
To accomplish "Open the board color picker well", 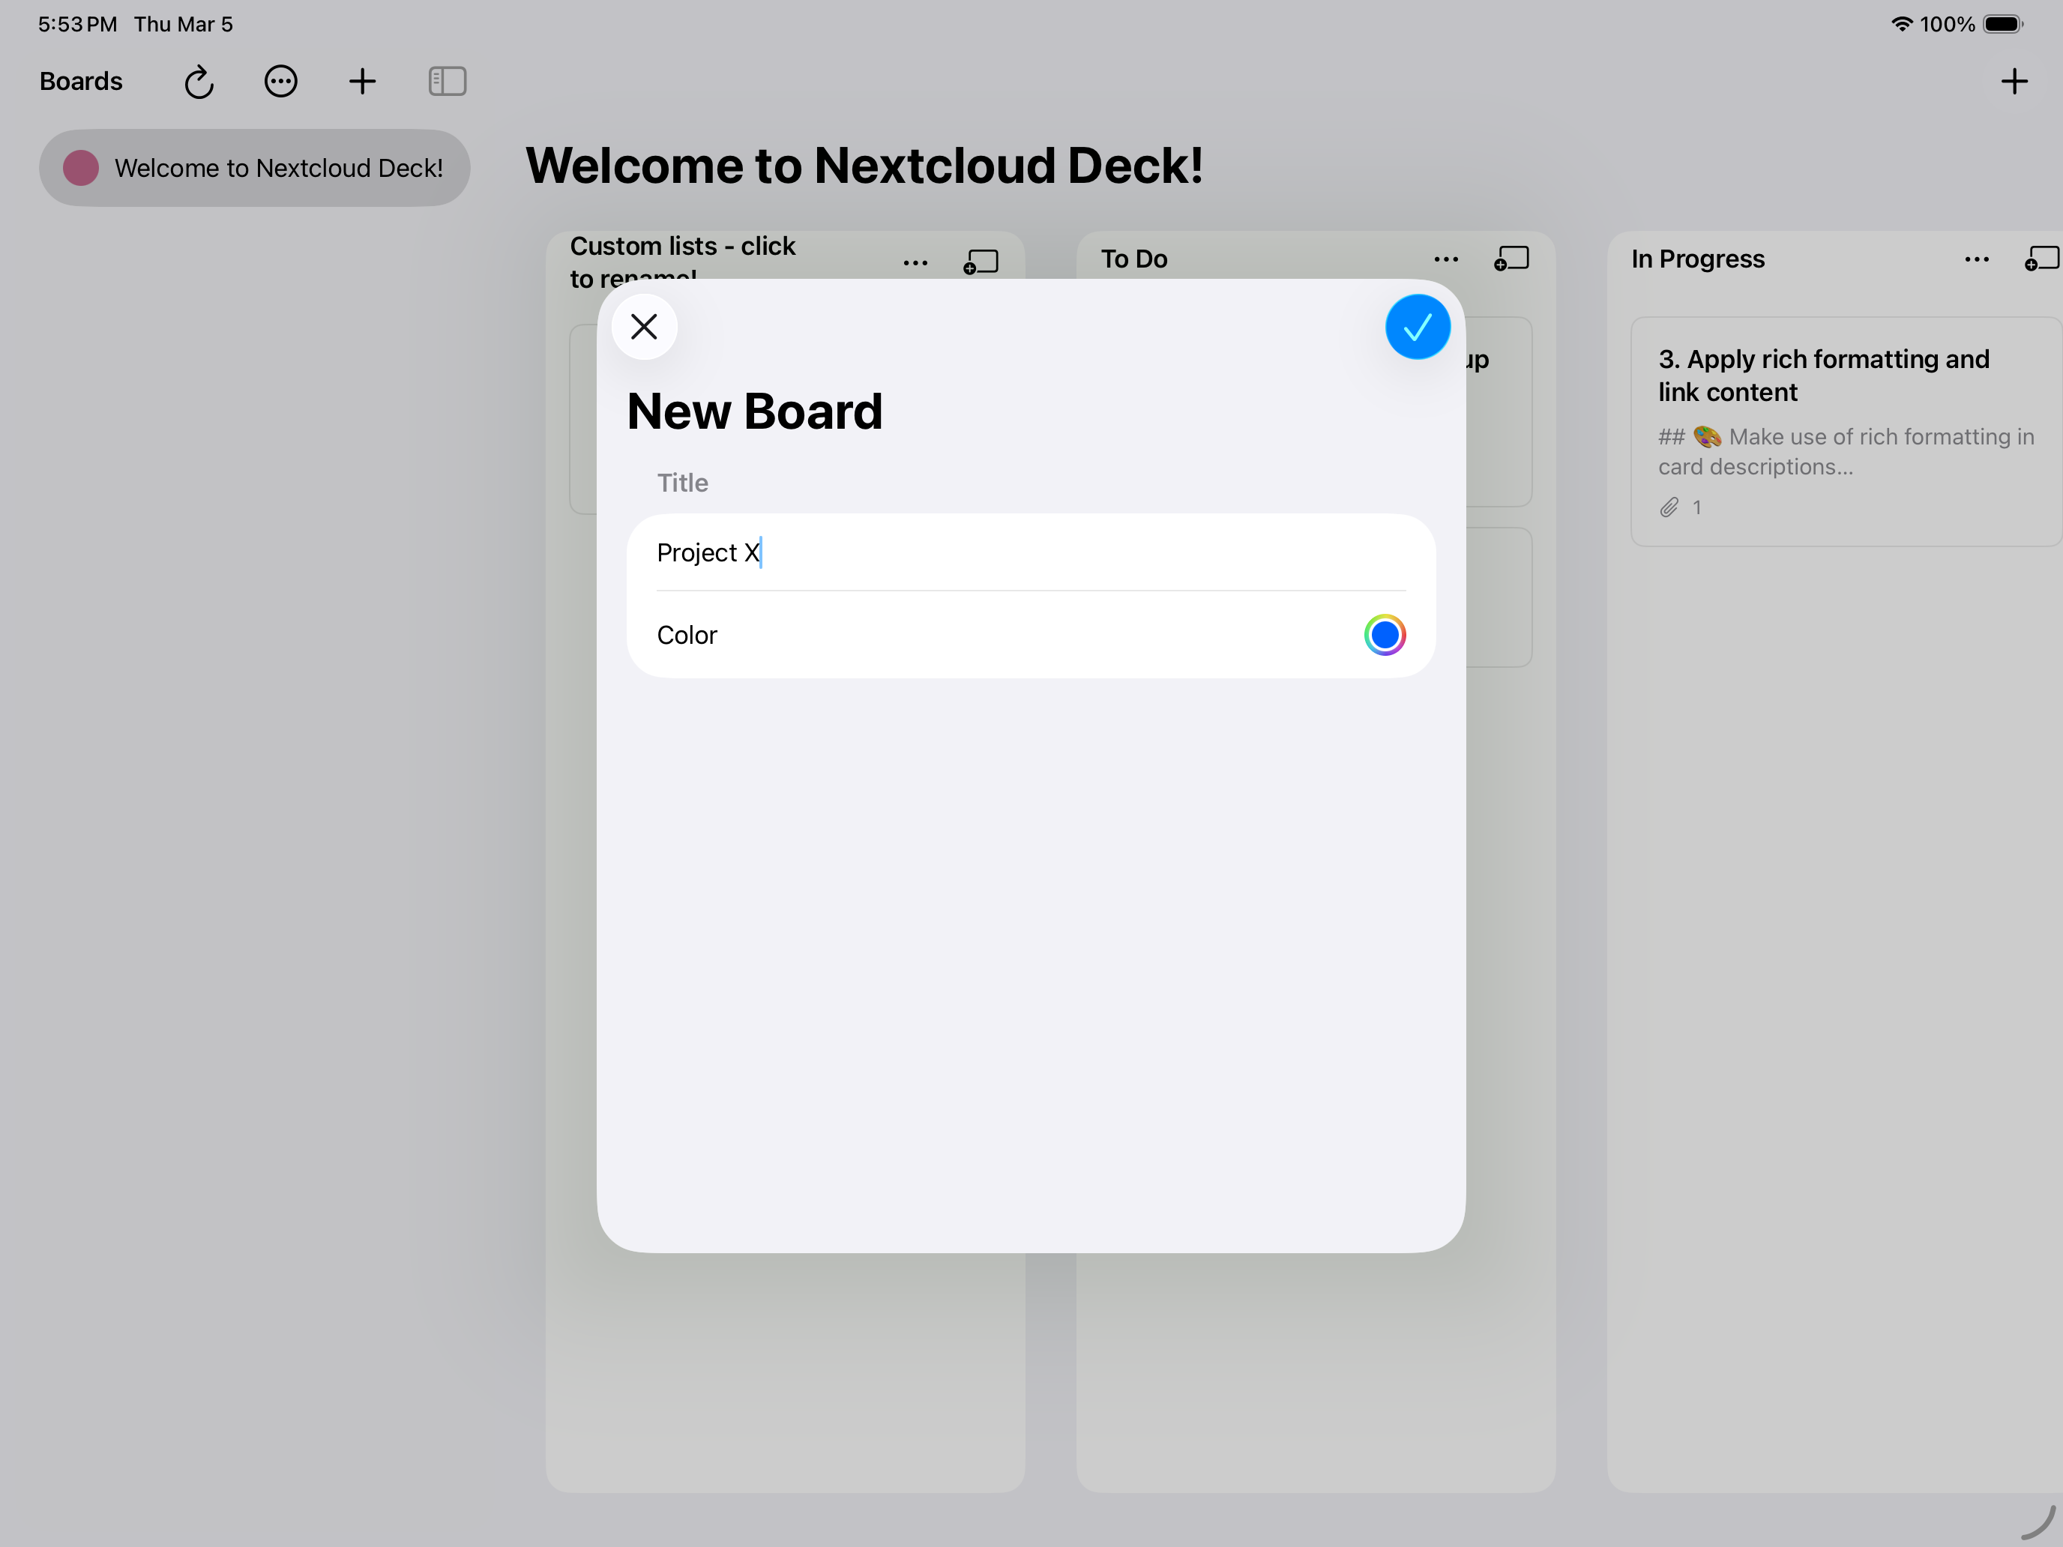I will point(1384,635).
